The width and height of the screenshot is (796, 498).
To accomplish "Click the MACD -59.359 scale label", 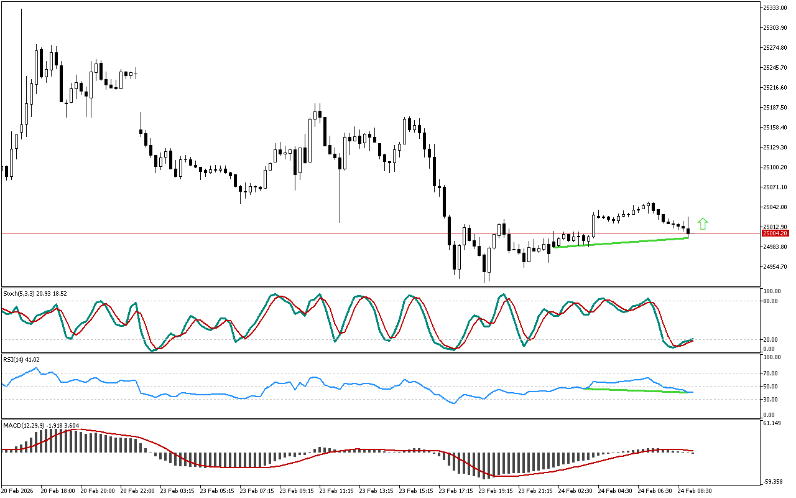I will (774, 481).
